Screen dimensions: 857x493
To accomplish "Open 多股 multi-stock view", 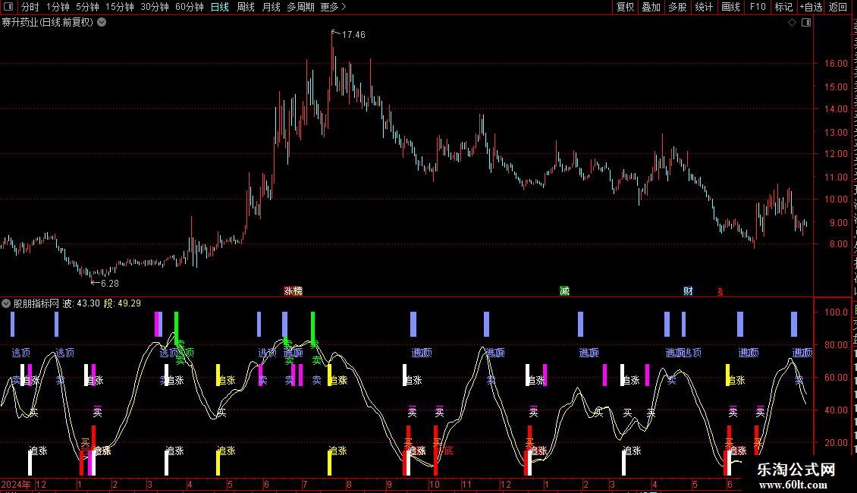I will pyautogui.click(x=677, y=7).
